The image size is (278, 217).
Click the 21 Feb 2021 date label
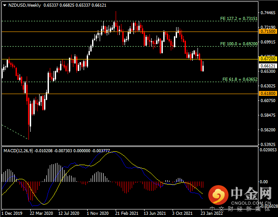(126, 213)
